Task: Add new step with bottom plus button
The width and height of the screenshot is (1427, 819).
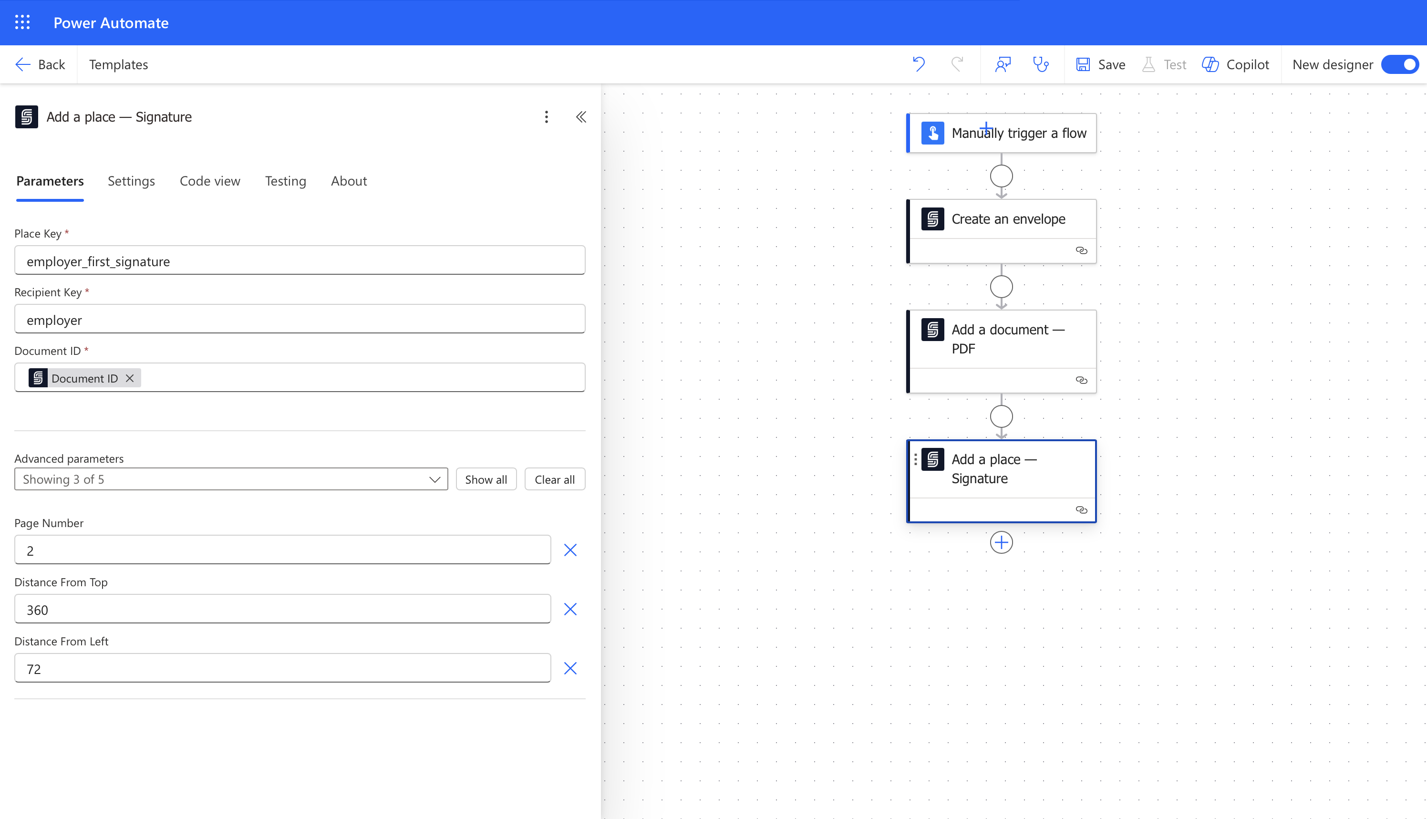Action: 1002,543
